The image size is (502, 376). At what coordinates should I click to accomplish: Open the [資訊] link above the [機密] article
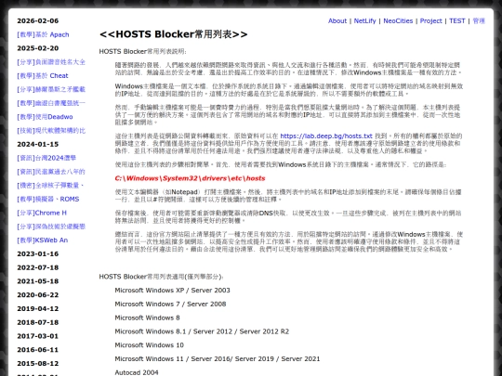[x=51, y=172]
